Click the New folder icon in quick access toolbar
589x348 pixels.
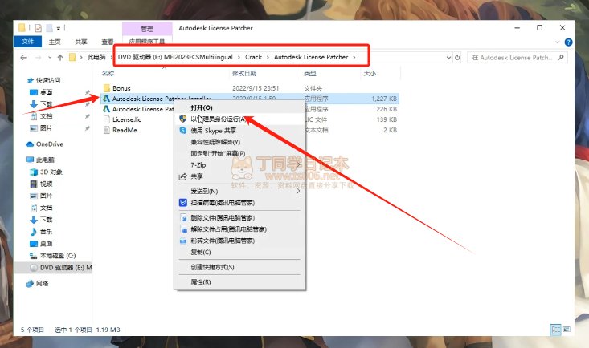[49, 28]
